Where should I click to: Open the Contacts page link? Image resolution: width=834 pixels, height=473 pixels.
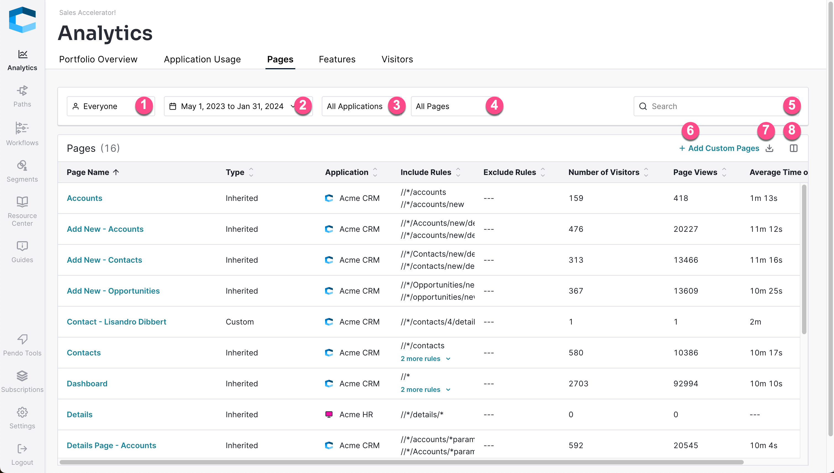pos(84,353)
